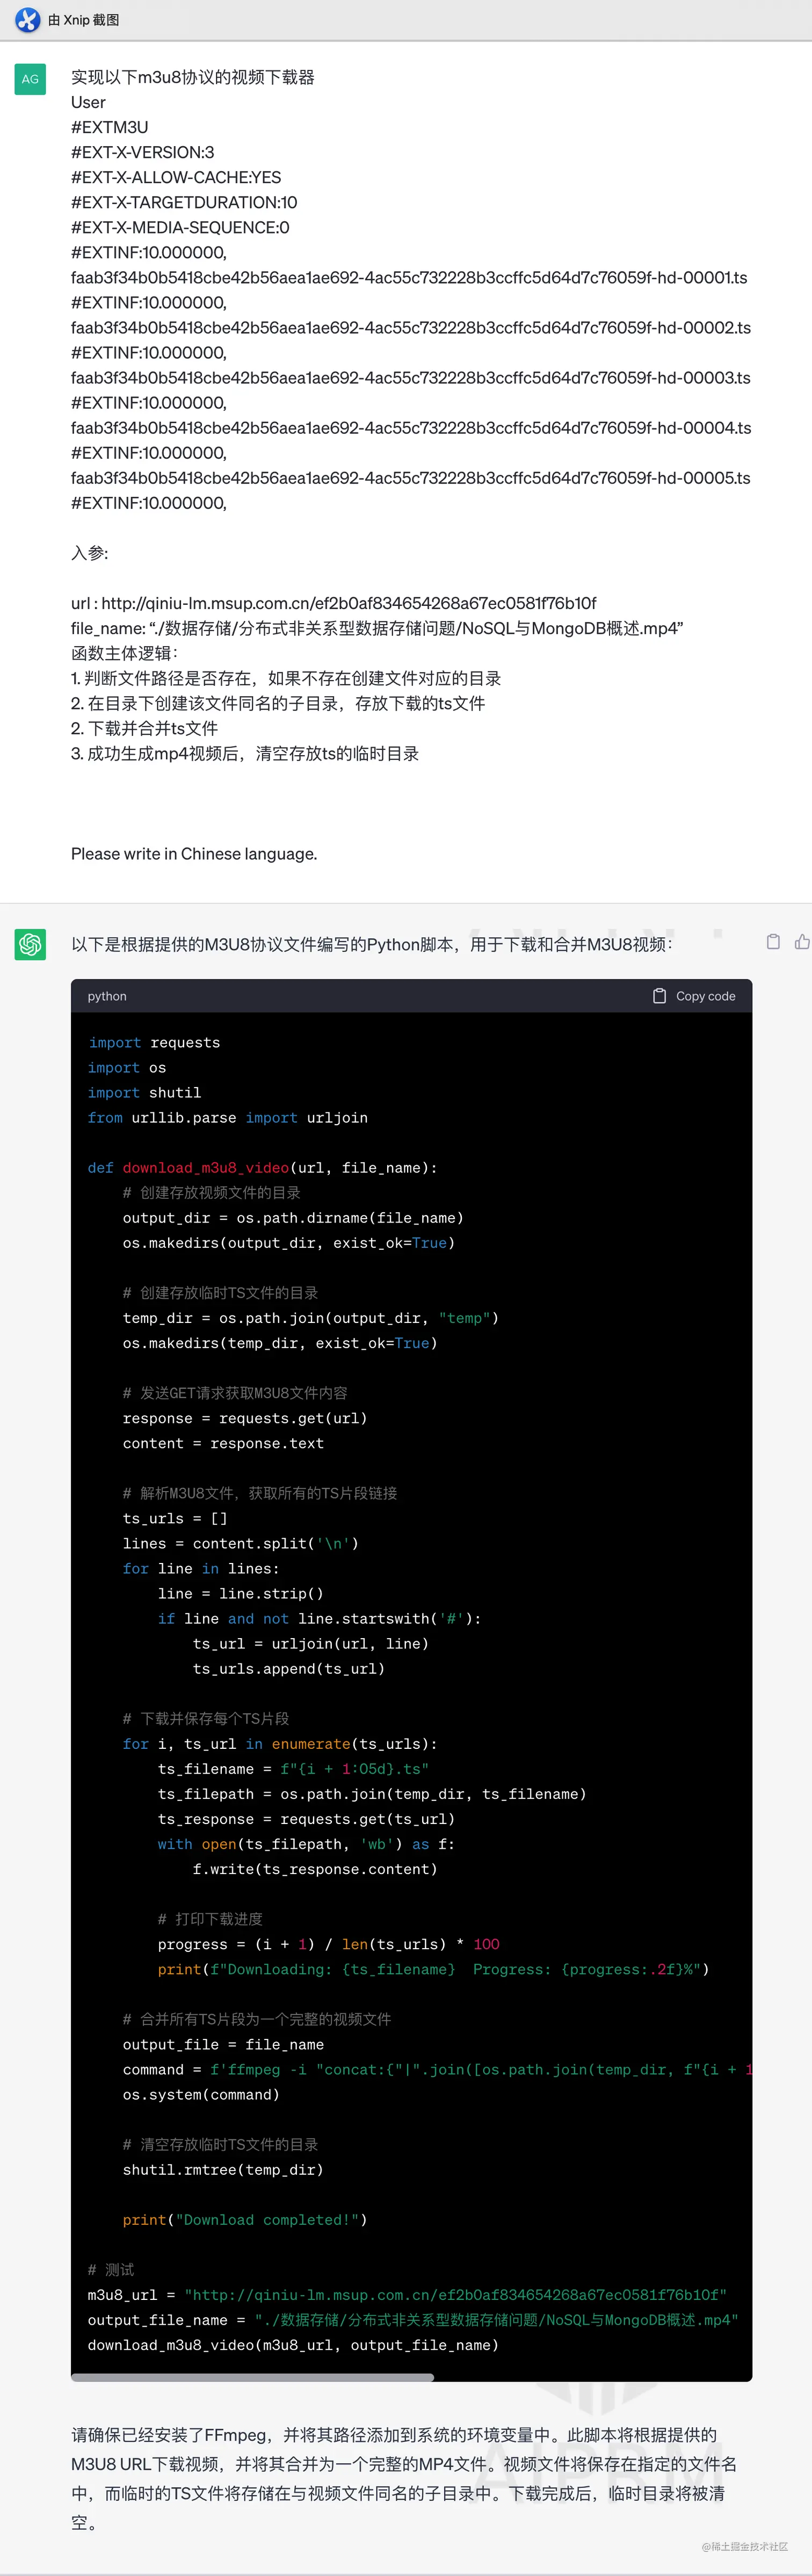Click the final 'download_m3u8_video(m3u8_url' call line
The image size is (812, 2576).
click(x=293, y=2344)
